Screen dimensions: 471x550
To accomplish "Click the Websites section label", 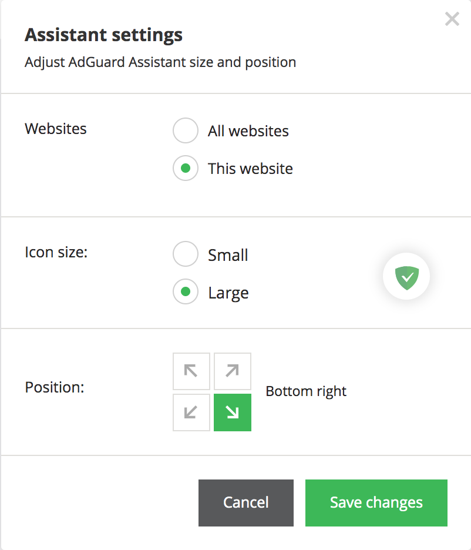I will tap(56, 129).
